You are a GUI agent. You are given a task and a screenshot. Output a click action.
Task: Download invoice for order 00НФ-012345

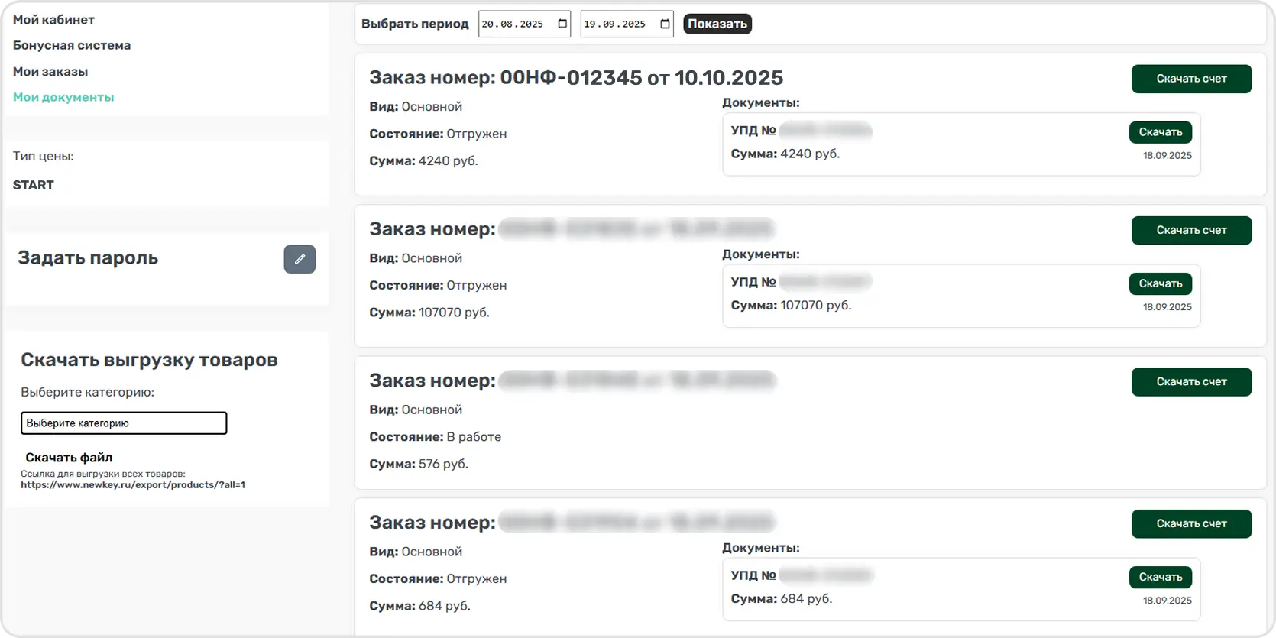pyautogui.click(x=1191, y=79)
